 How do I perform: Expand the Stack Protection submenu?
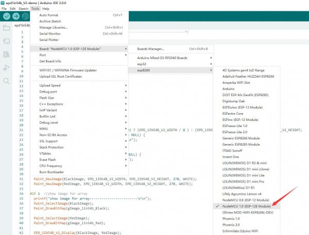click(79, 147)
